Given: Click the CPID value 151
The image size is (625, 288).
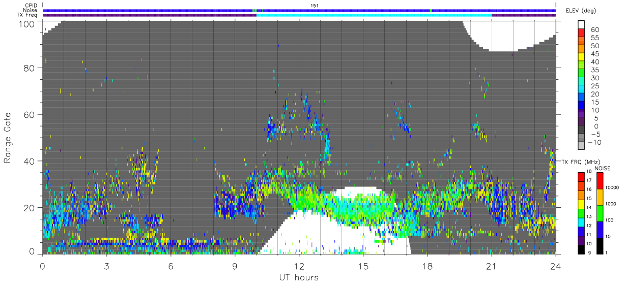Looking at the screenshot, I should pyautogui.click(x=315, y=6).
